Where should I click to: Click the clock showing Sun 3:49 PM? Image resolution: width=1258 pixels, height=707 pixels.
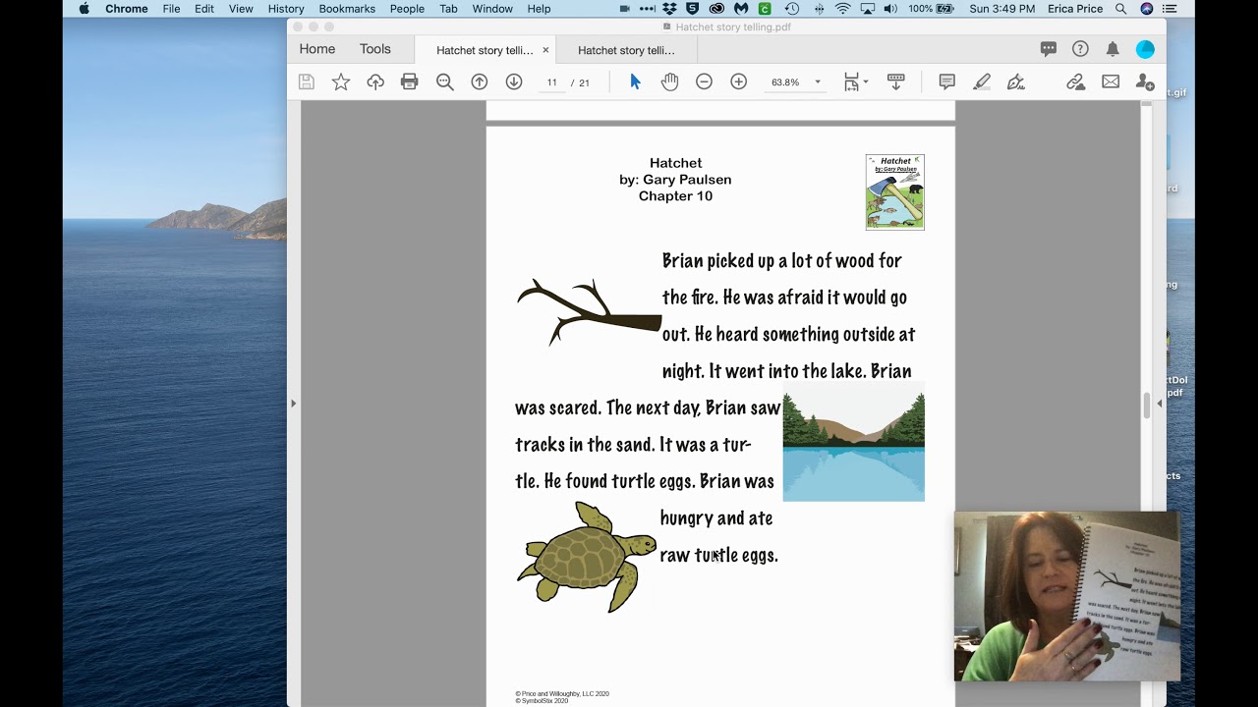(x=1002, y=9)
